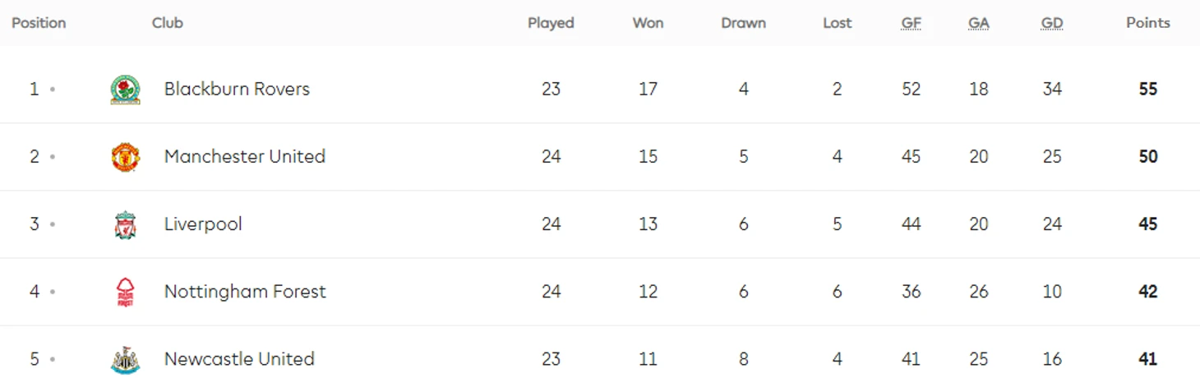Click the Newcastle United club crest

pos(126,360)
